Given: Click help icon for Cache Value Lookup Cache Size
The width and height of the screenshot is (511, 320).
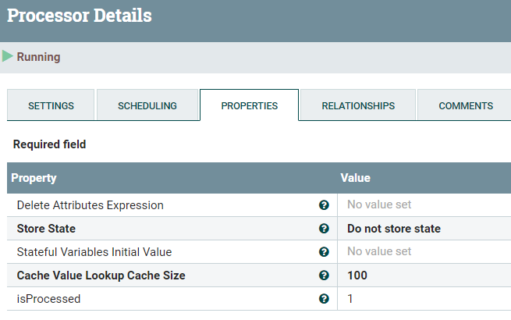Looking at the screenshot, I should tap(324, 276).
